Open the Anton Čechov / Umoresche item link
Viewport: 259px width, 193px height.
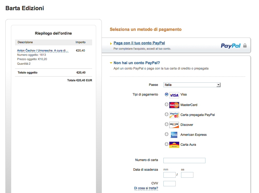(43, 50)
